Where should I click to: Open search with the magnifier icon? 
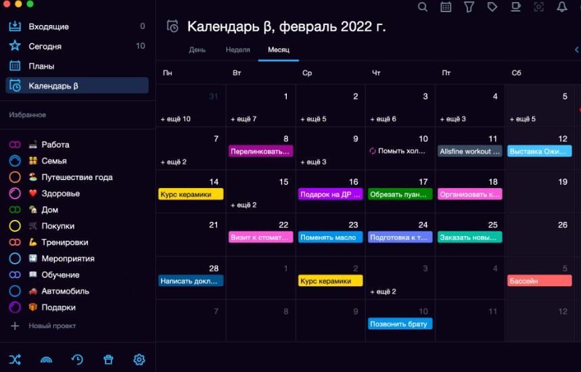coord(423,7)
